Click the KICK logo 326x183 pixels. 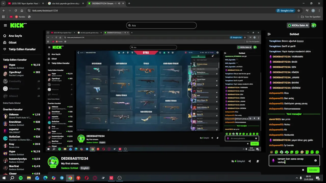18,25
